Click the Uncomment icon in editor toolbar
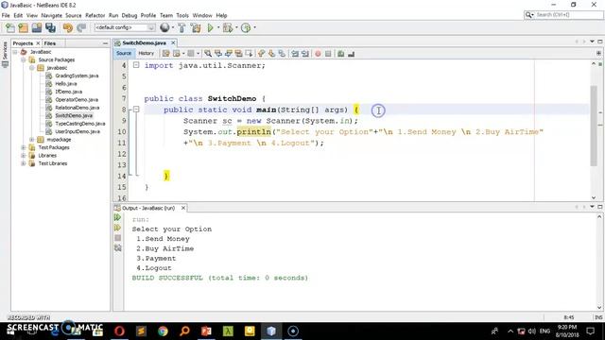 click(351, 54)
